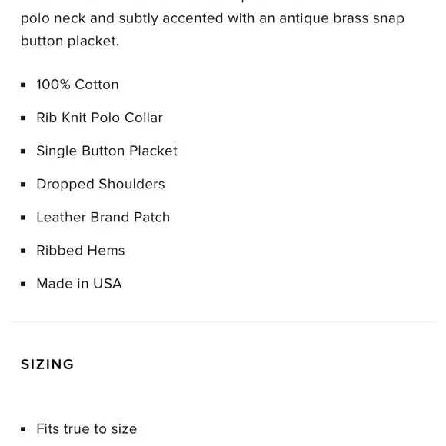Click the 'Made in USA' item

79,284
